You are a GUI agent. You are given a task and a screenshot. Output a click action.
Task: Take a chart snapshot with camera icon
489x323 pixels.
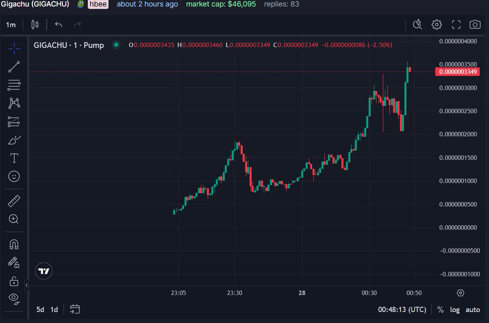point(475,25)
